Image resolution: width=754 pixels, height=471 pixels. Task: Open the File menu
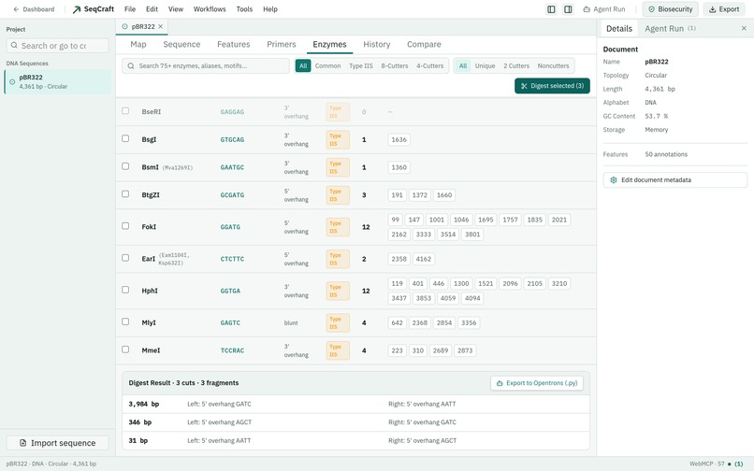pyautogui.click(x=130, y=9)
